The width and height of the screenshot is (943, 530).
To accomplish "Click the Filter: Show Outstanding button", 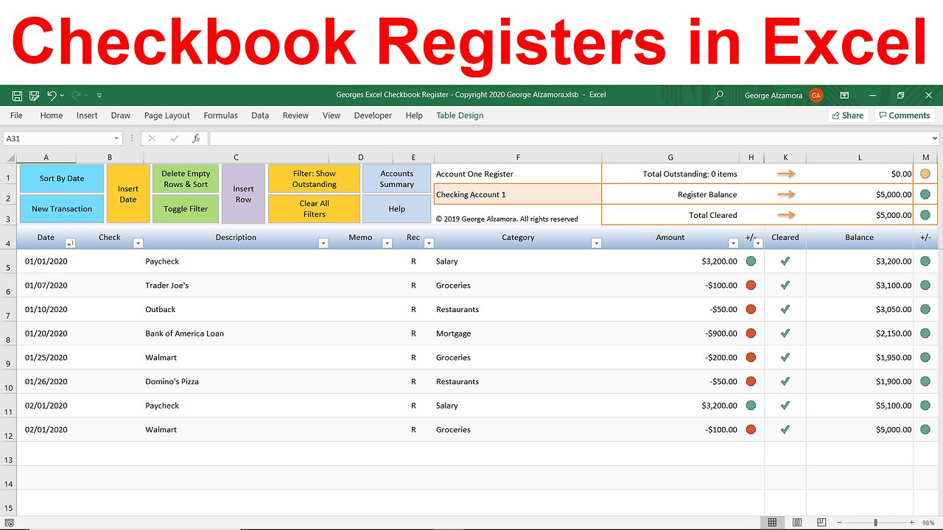I will (314, 179).
